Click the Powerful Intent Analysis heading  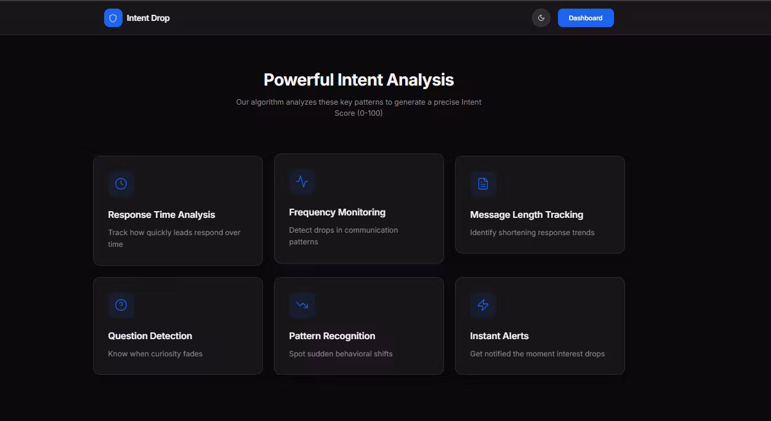coord(358,80)
